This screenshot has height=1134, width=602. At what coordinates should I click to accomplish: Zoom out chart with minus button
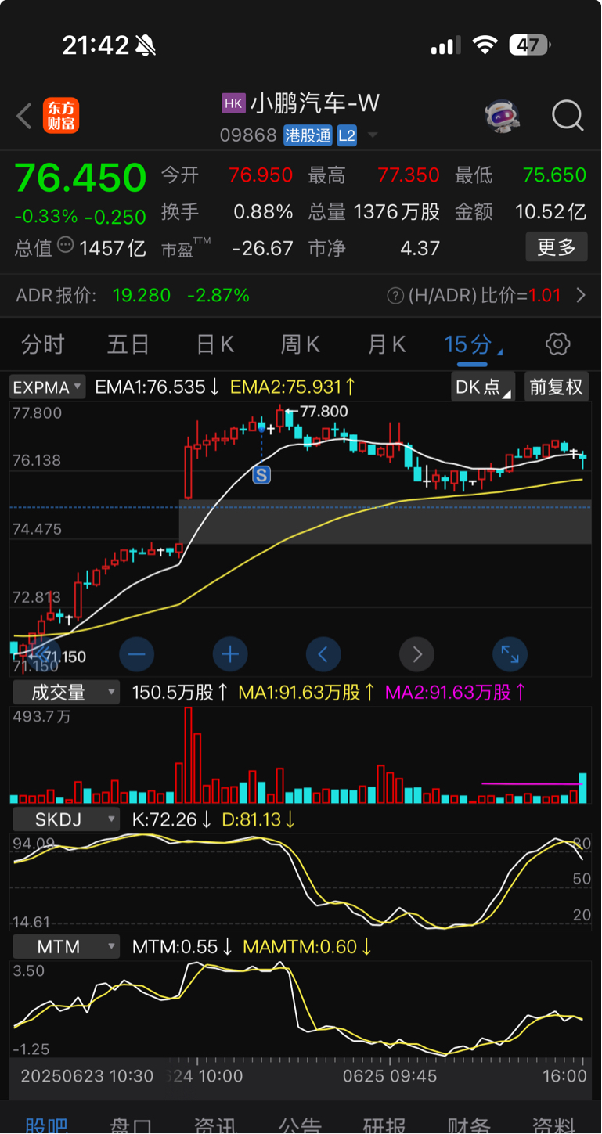[x=137, y=653]
